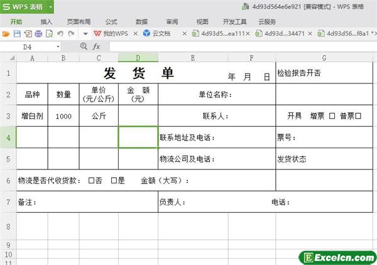Click into the formula bar input
The height and width of the screenshot is (265, 377).
click(x=243, y=46)
